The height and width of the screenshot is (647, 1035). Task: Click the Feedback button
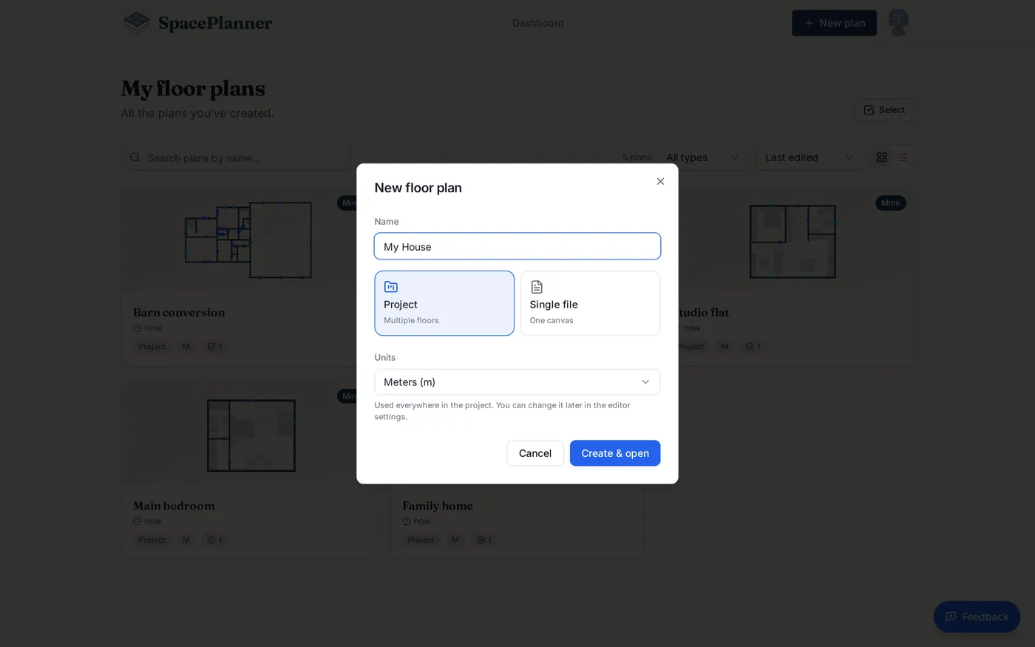pyautogui.click(x=977, y=617)
